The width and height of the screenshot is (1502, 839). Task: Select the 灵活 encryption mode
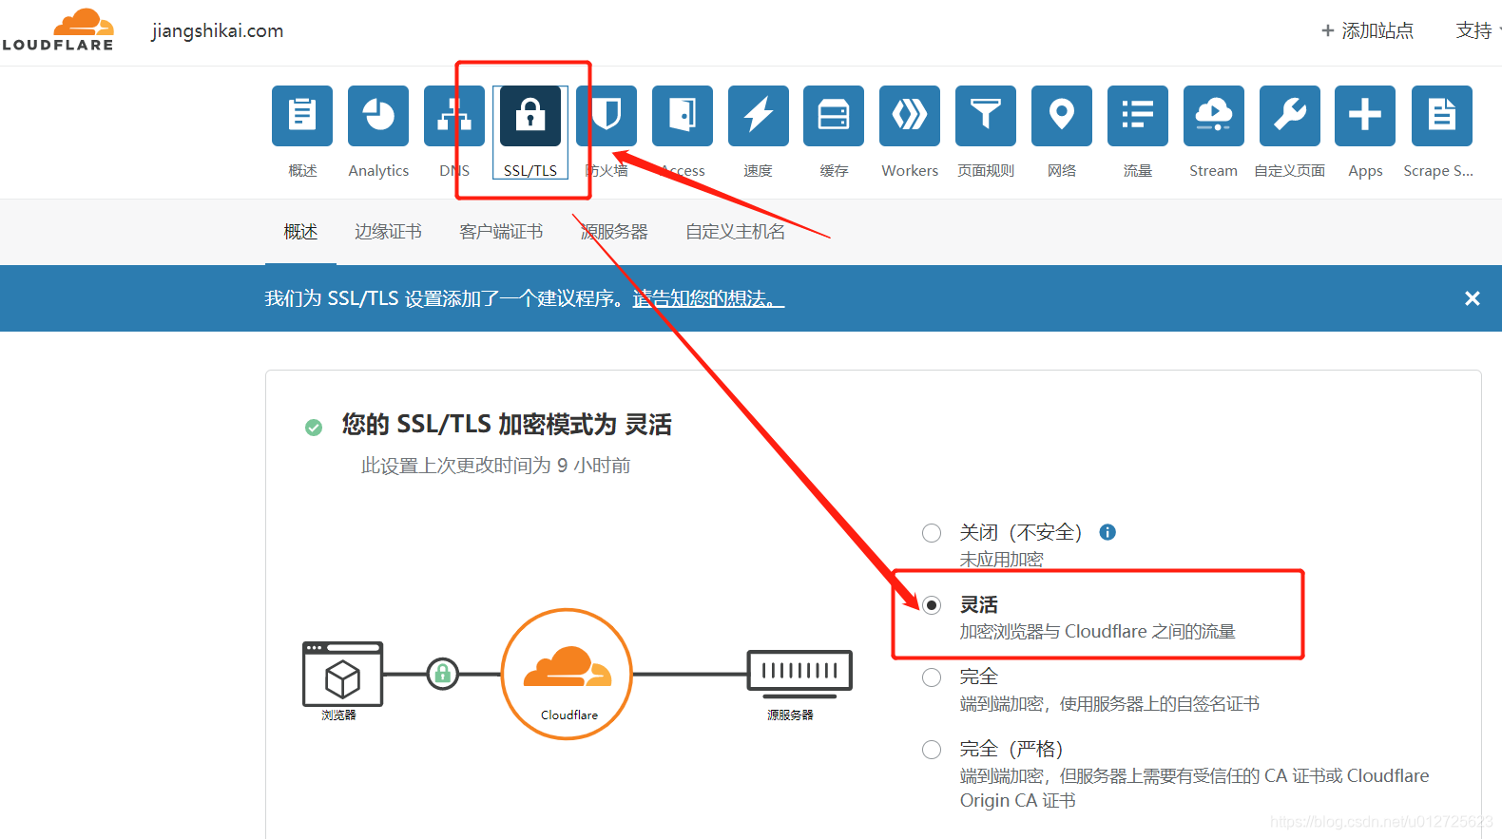(932, 605)
